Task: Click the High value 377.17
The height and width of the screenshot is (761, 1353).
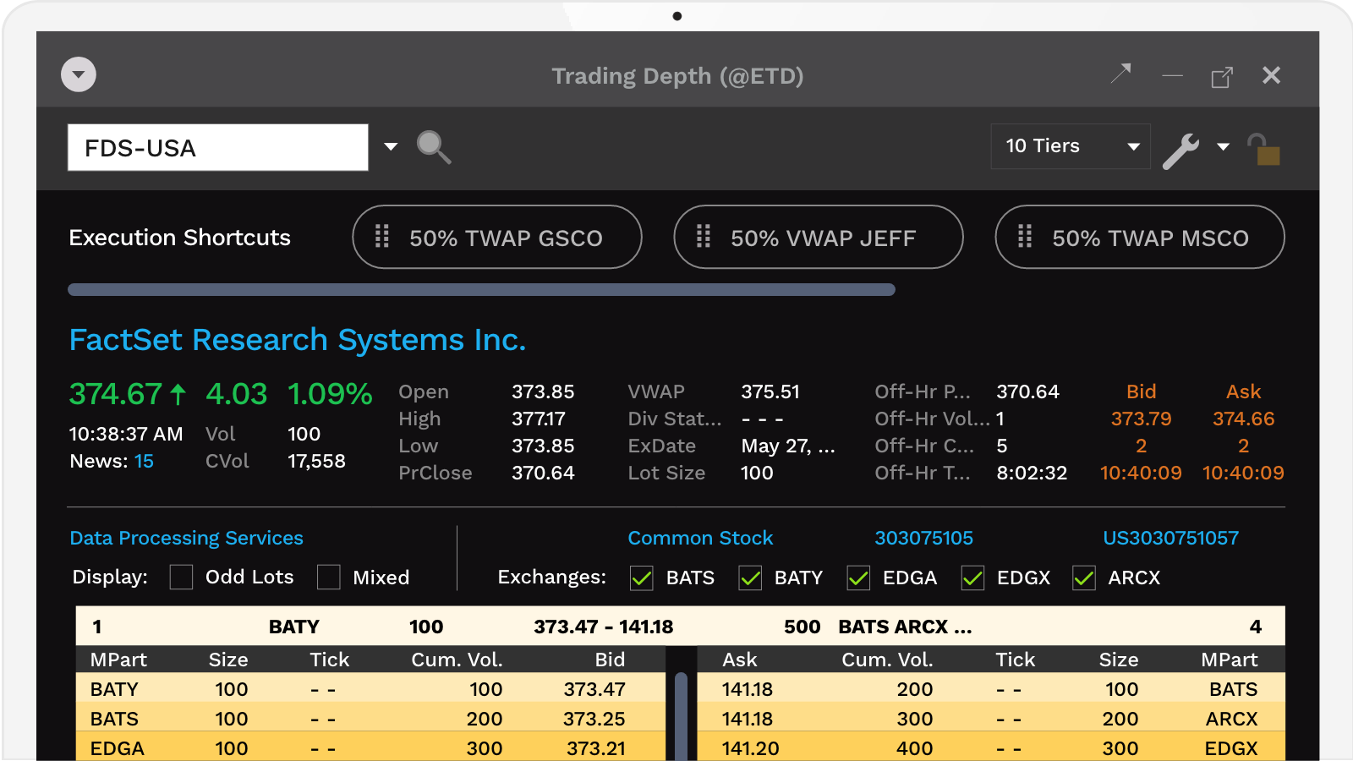Action: 539,419
